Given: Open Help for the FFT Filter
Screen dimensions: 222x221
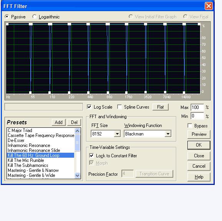Looking at the screenshot, I should tap(199, 177).
